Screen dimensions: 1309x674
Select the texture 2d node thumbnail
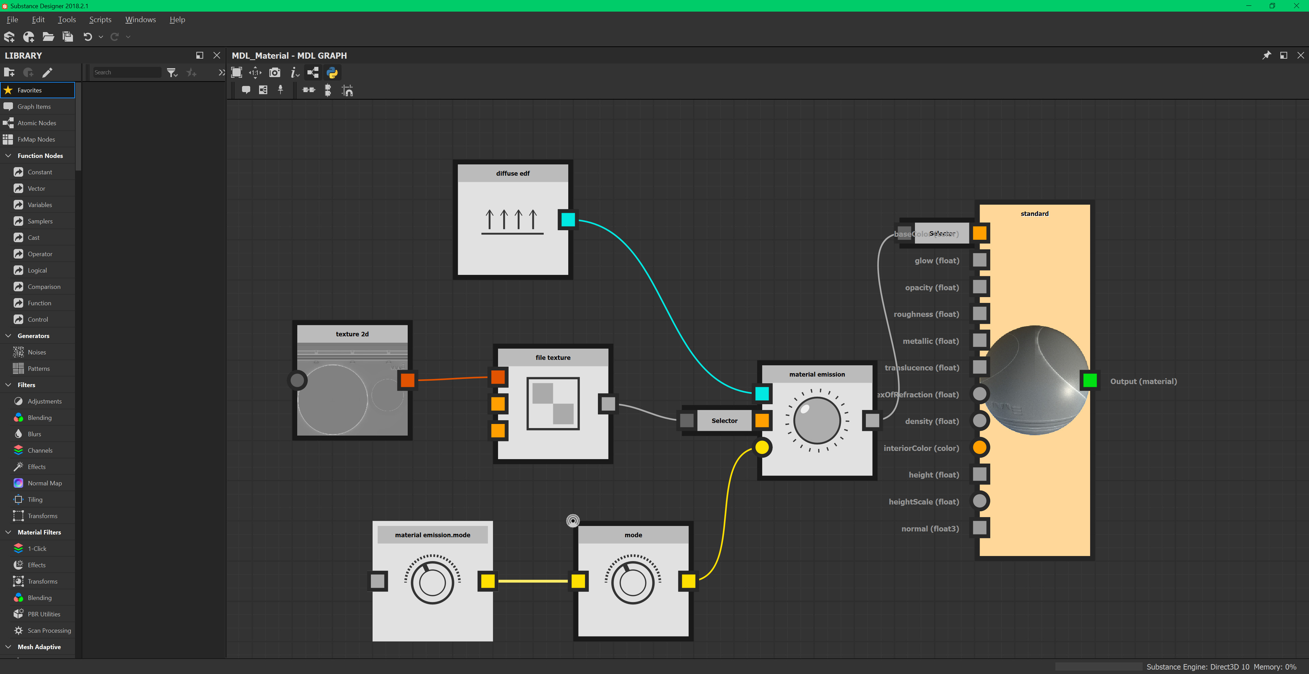pos(352,389)
